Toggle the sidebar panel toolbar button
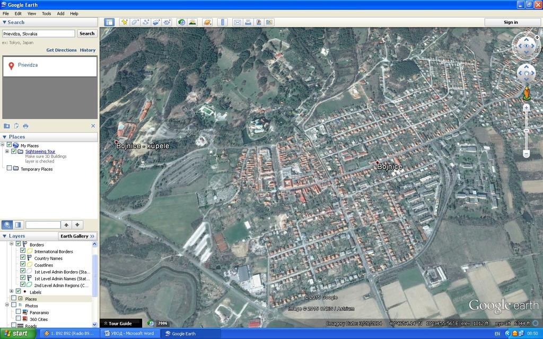The width and height of the screenshot is (543, 339). 109,22
